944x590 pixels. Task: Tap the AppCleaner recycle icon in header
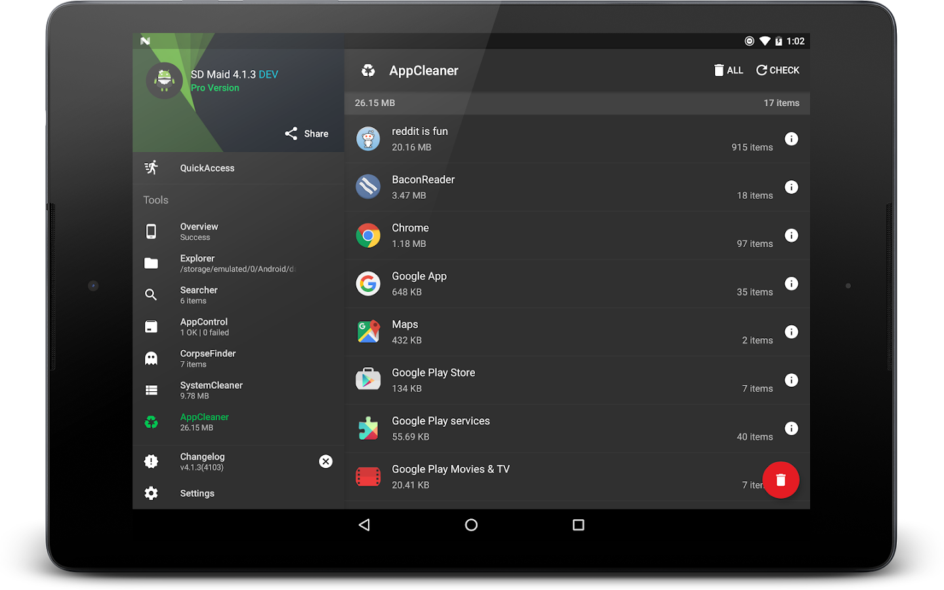click(368, 70)
